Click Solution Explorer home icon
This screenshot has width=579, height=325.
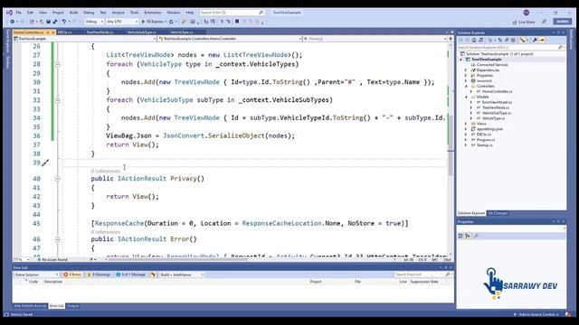(474, 40)
